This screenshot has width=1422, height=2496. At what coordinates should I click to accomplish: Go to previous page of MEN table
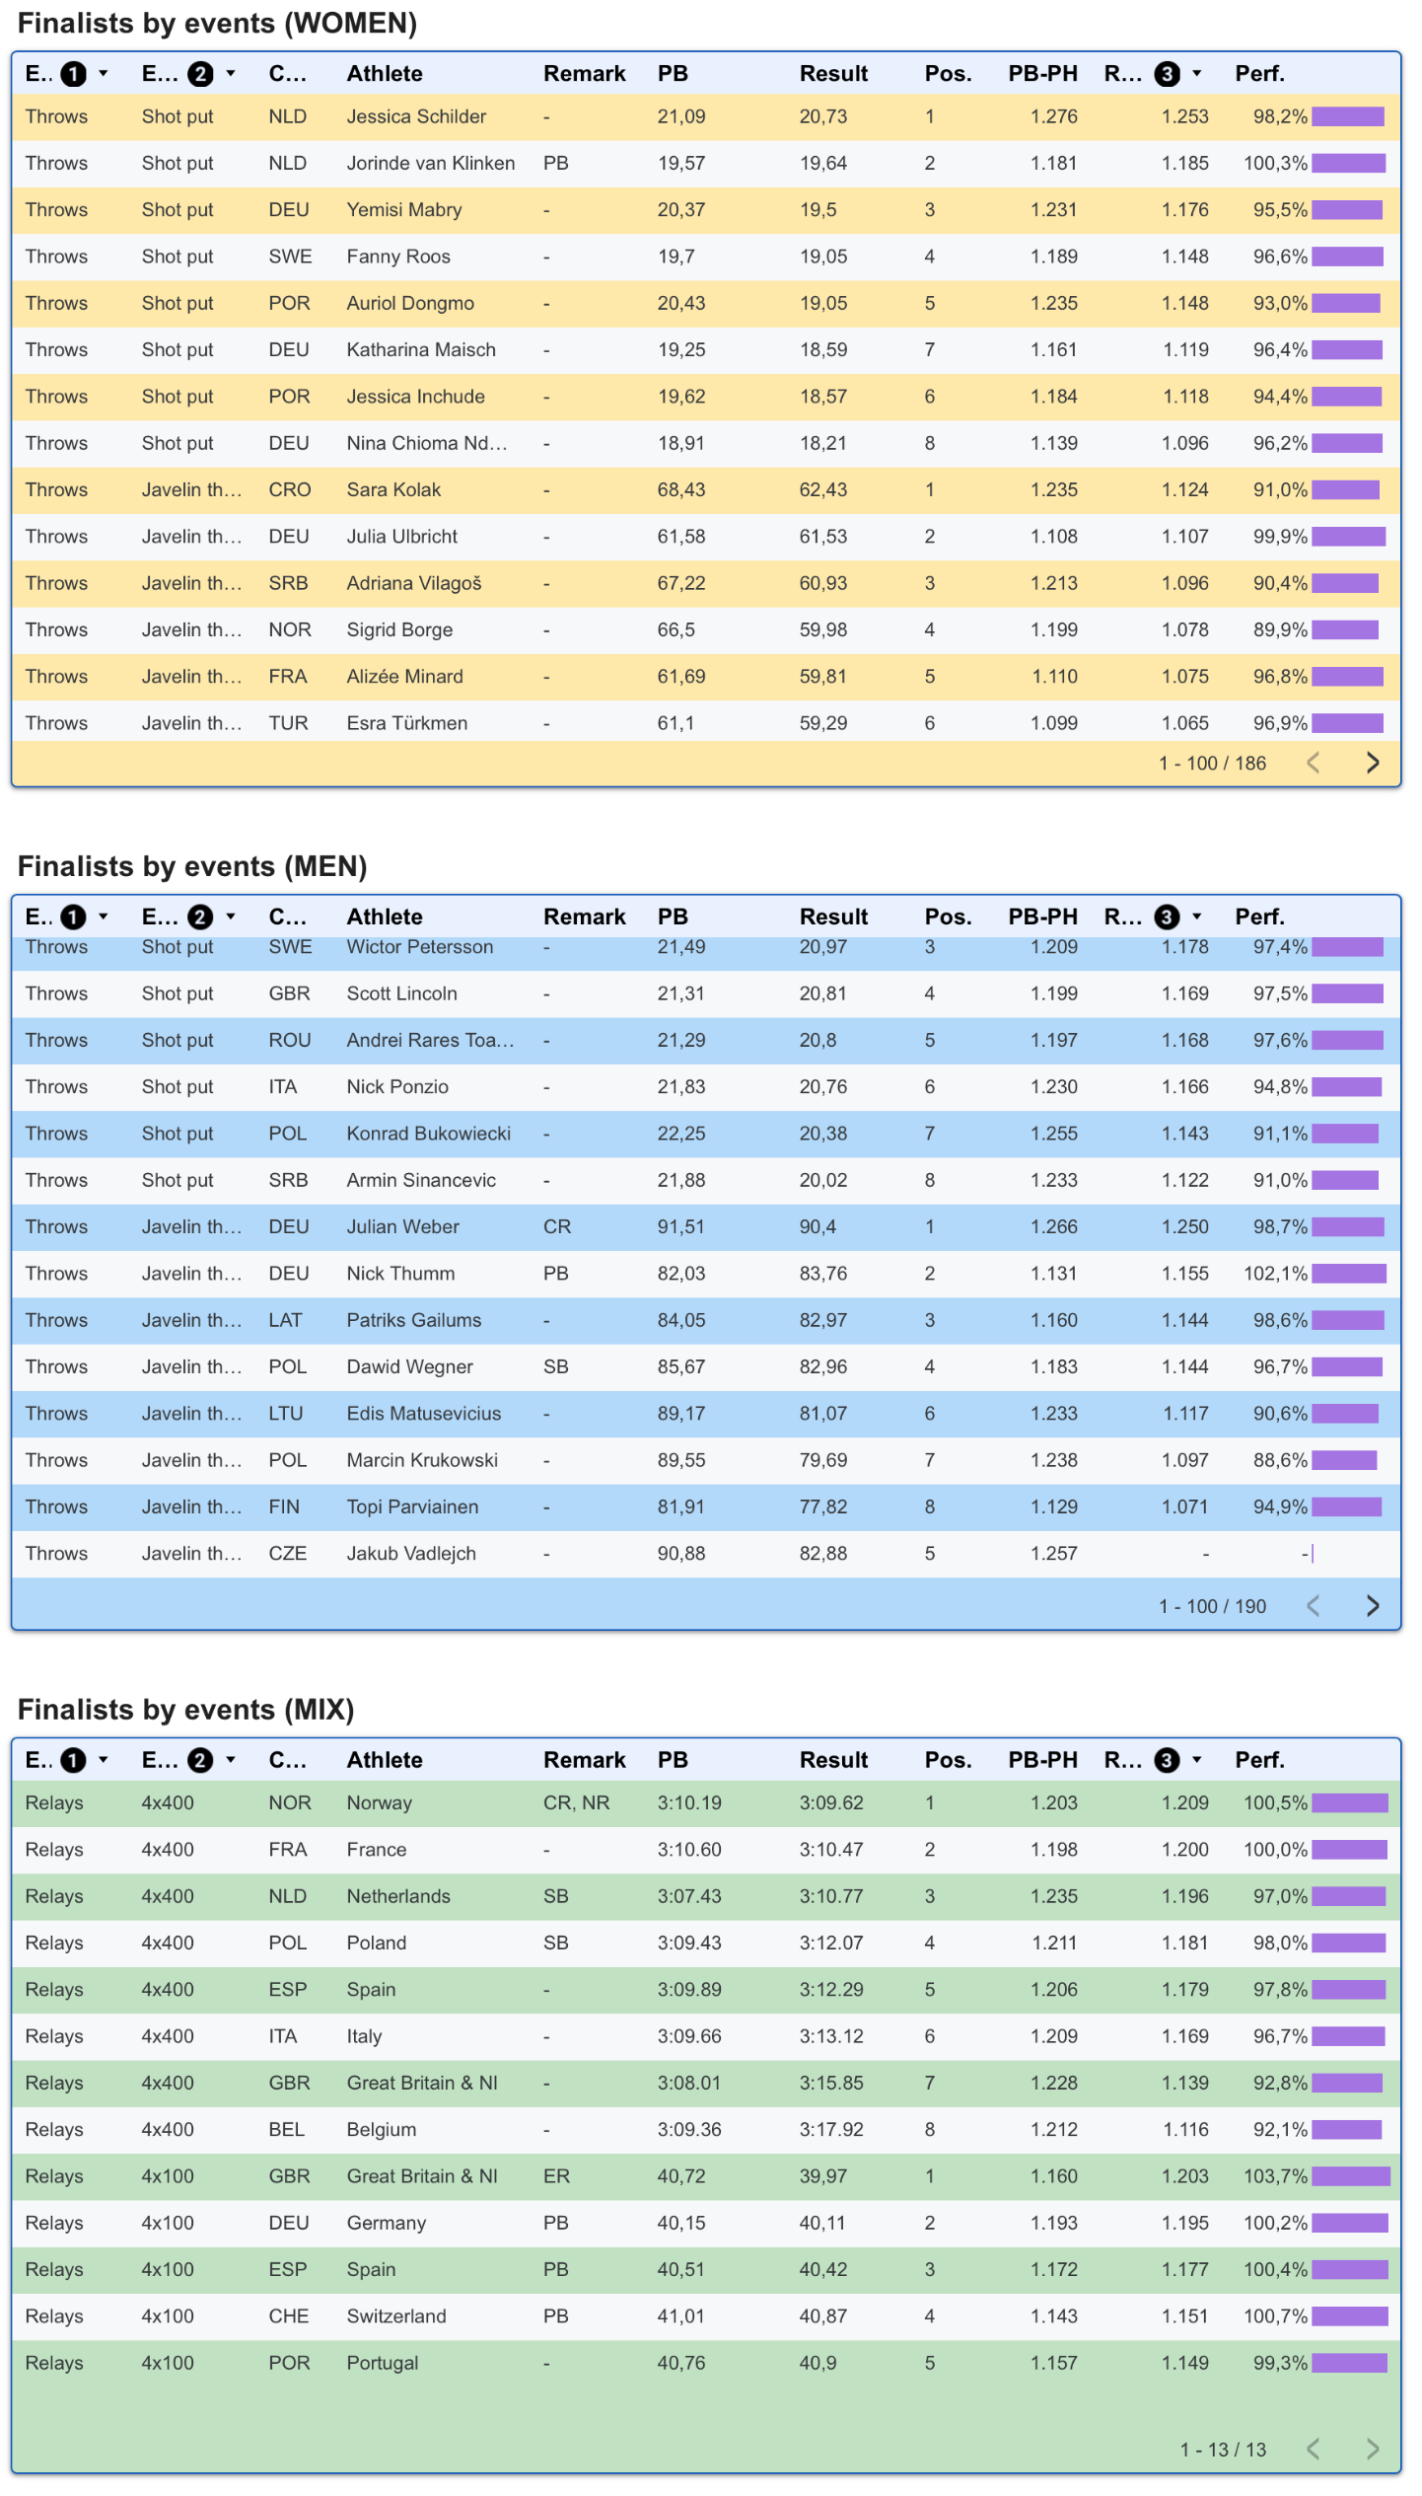click(1314, 1606)
